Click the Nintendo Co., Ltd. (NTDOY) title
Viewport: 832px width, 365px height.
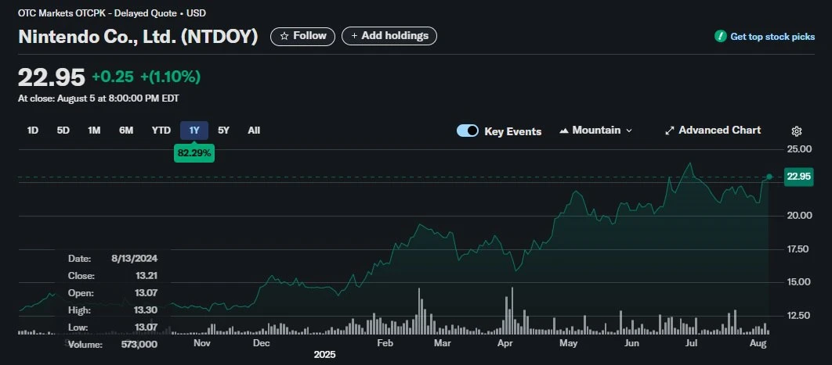click(138, 37)
